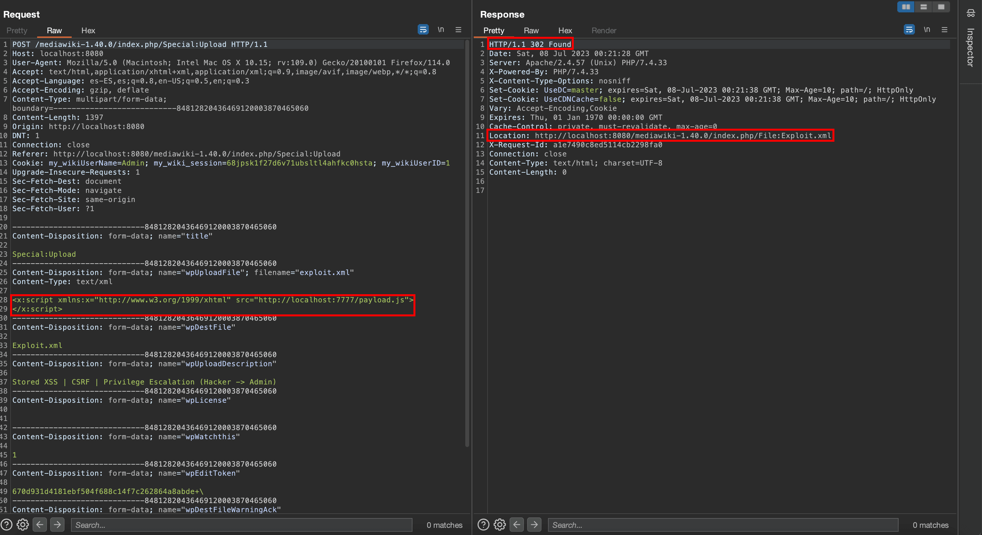Click the Request panel vertical scrollbar
The image size is (982, 535).
(467, 244)
